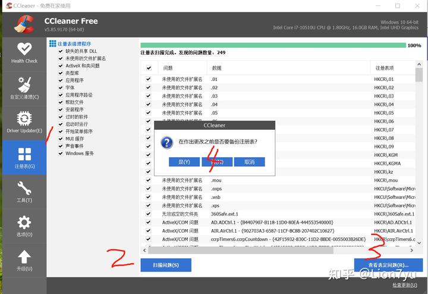Uncheck the .01 extension result row

coord(148,79)
